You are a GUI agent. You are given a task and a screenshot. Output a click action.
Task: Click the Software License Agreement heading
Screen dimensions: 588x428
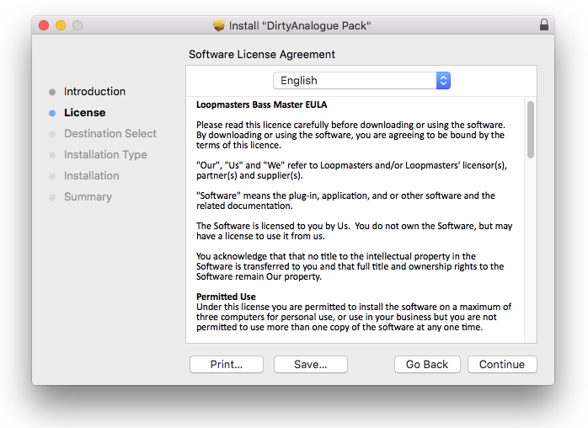262,55
